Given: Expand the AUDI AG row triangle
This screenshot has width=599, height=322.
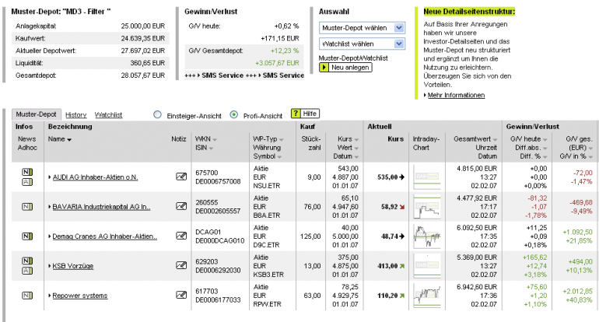Looking at the screenshot, I should [50, 177].
